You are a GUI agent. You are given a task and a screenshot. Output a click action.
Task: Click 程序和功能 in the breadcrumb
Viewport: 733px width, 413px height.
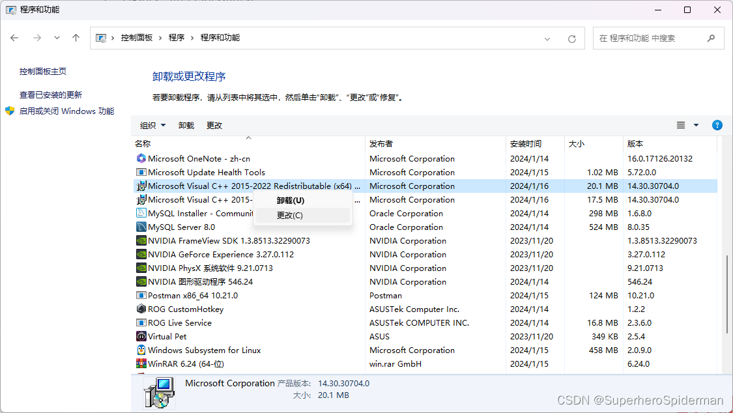220,38
